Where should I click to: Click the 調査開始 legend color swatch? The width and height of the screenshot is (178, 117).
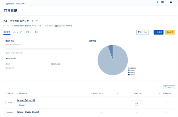click(x=129, y=68)
